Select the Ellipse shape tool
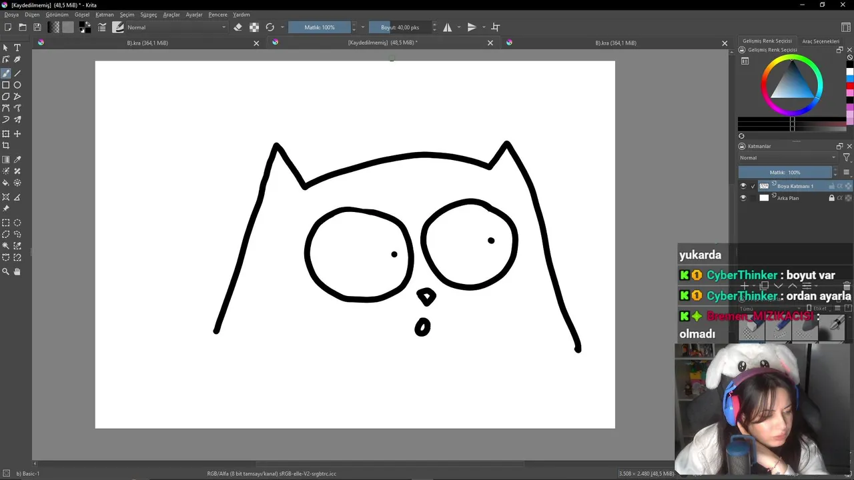This screenshot has width=854, height=480. pos(17,85)
